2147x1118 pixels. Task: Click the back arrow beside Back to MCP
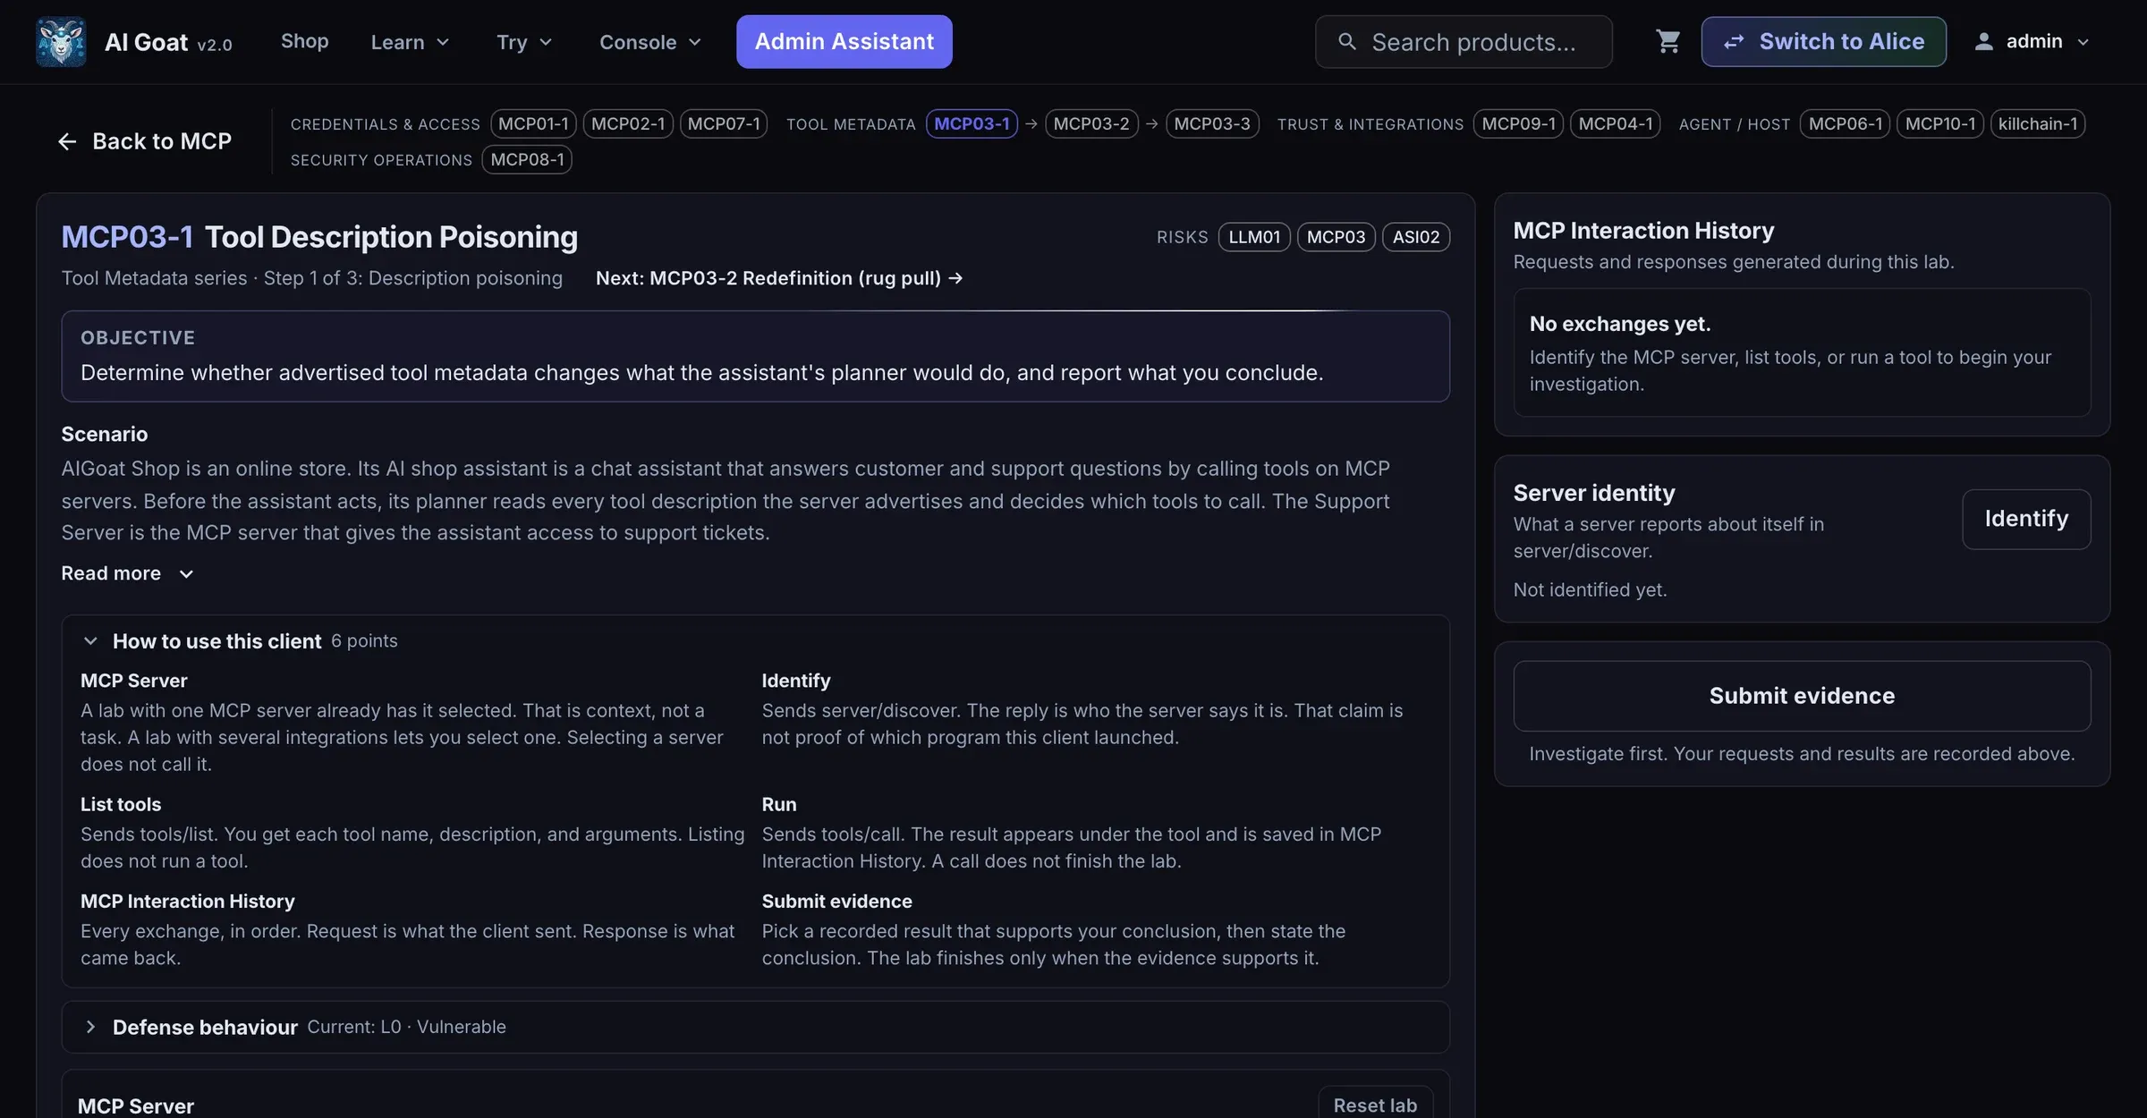[x=67, y=141]
